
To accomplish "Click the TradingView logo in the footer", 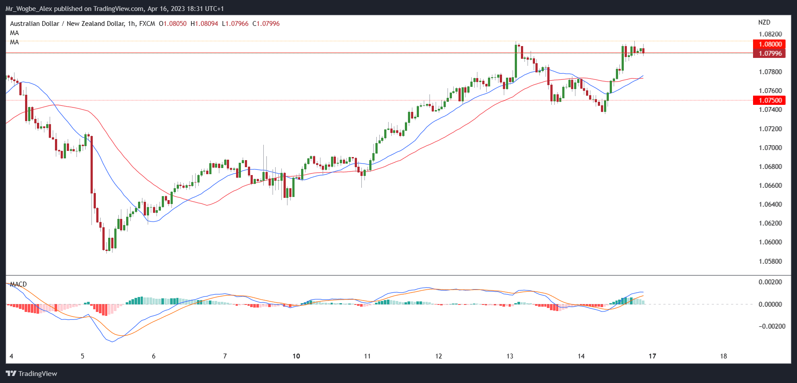I will pyautogui.click(x=31, y=373).
